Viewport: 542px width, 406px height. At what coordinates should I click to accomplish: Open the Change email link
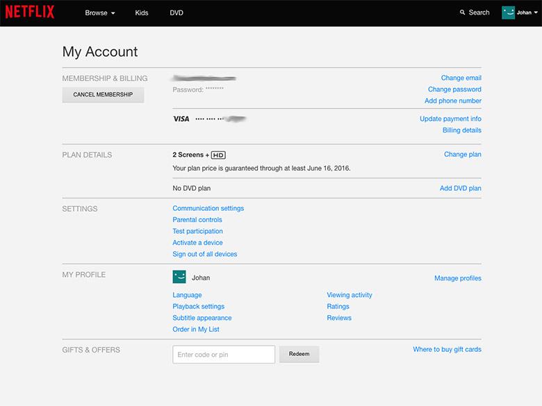461,78
